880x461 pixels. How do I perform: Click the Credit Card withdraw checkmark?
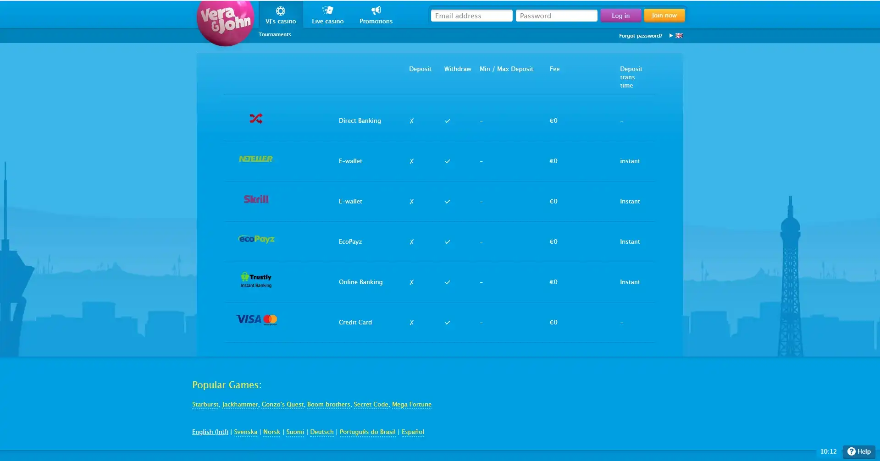point(447,323)
